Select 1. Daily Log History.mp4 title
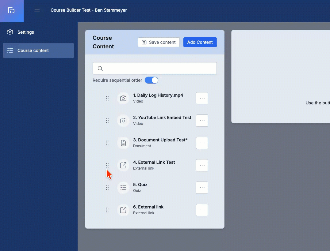Screen dimensions: 330x251 click(158, 96)
